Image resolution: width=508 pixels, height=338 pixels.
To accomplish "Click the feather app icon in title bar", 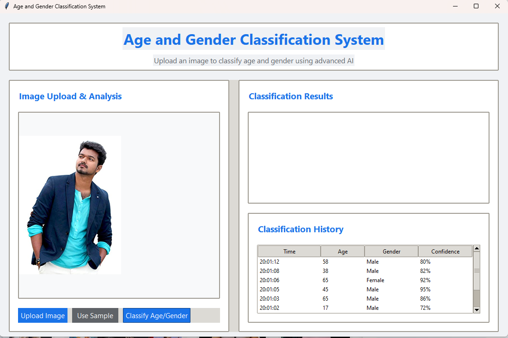I will 7,6.
